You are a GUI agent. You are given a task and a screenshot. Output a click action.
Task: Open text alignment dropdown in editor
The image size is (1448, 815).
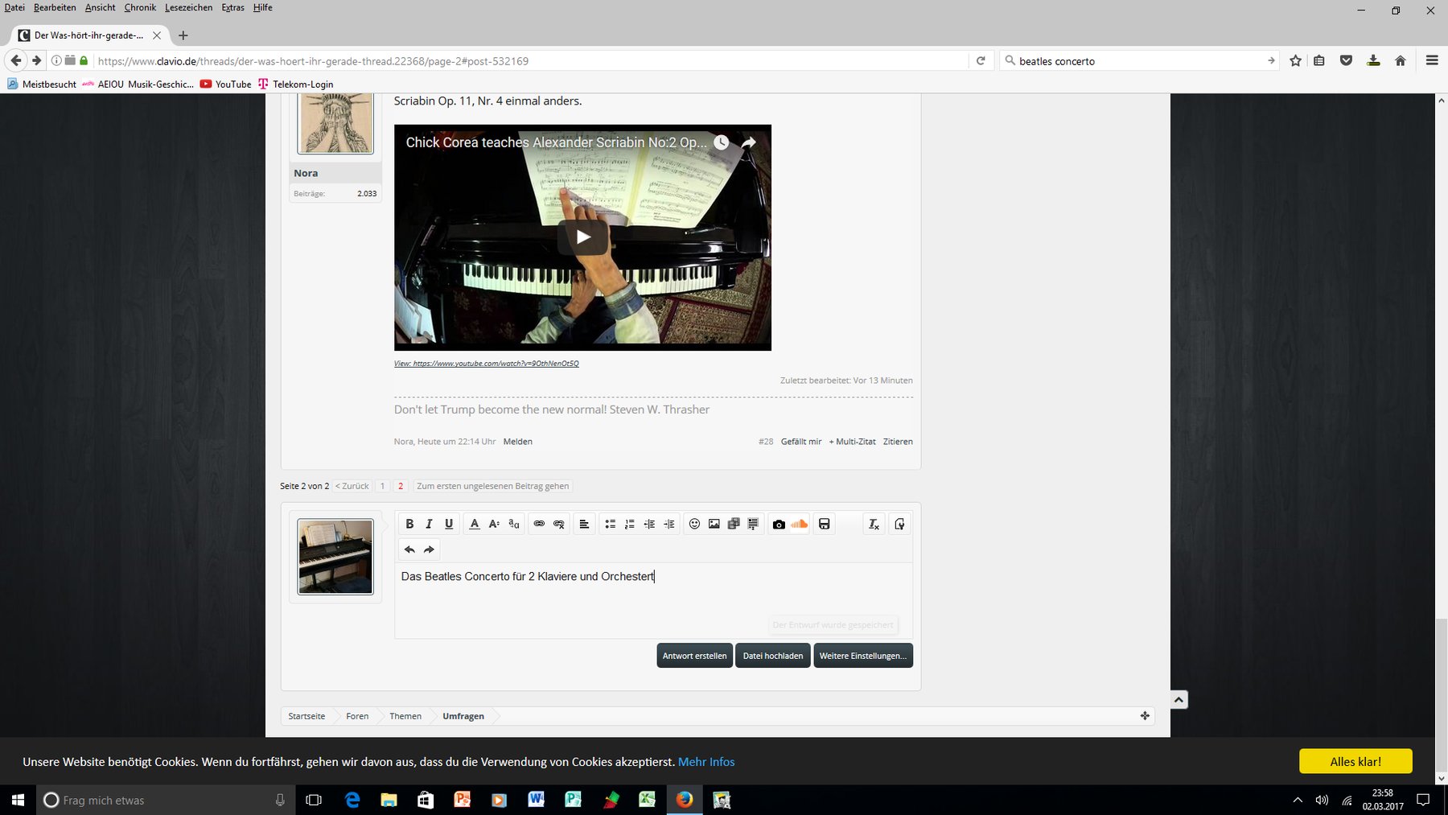click(x=584, y=524)
